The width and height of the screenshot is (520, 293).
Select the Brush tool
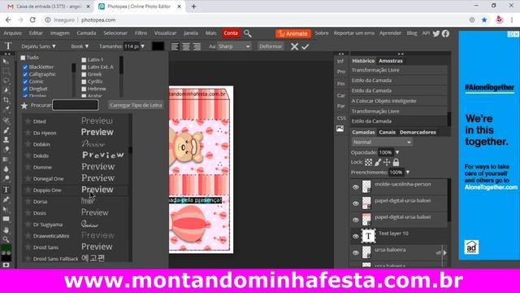pyautogui.click(x=6, y=130)
